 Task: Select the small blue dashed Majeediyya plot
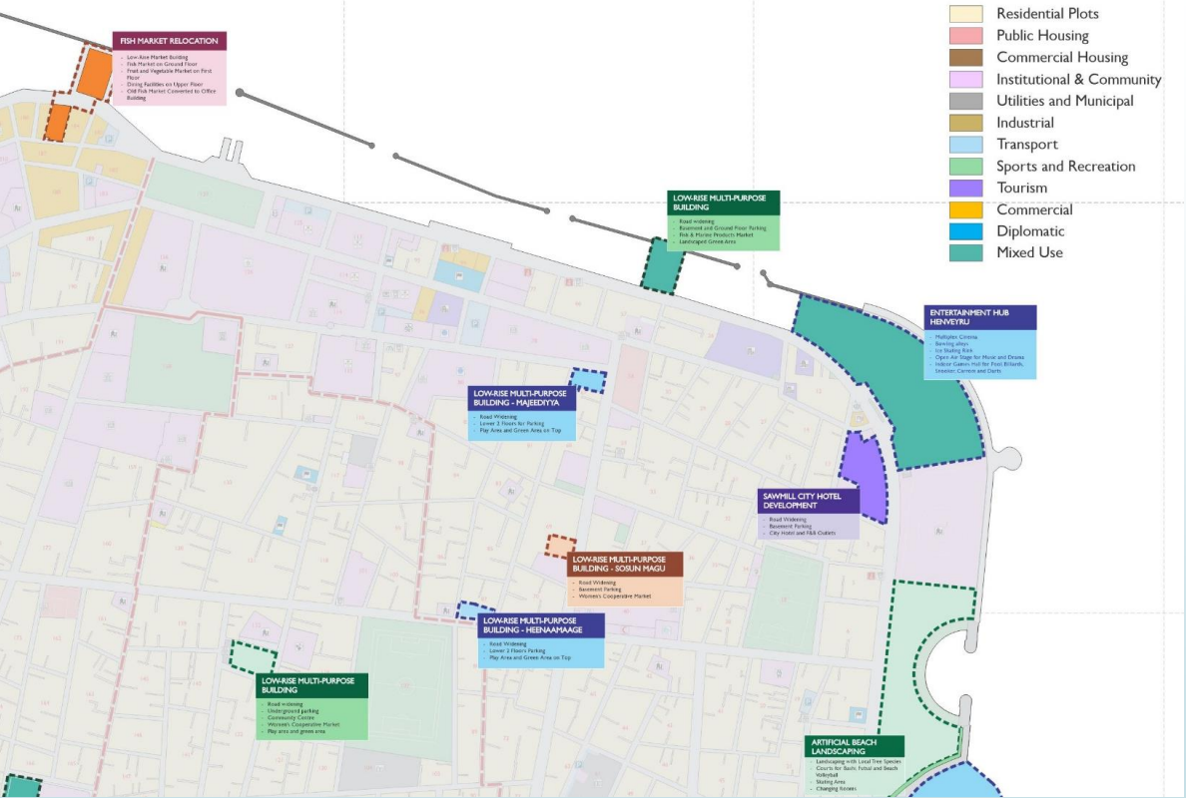click(x=589, y=380)
